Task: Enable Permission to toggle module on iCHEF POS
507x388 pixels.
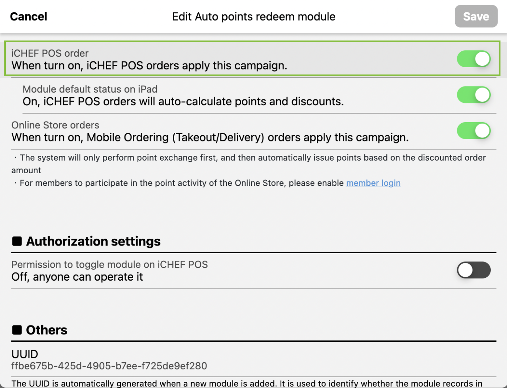Action: [x=473, y=270]
